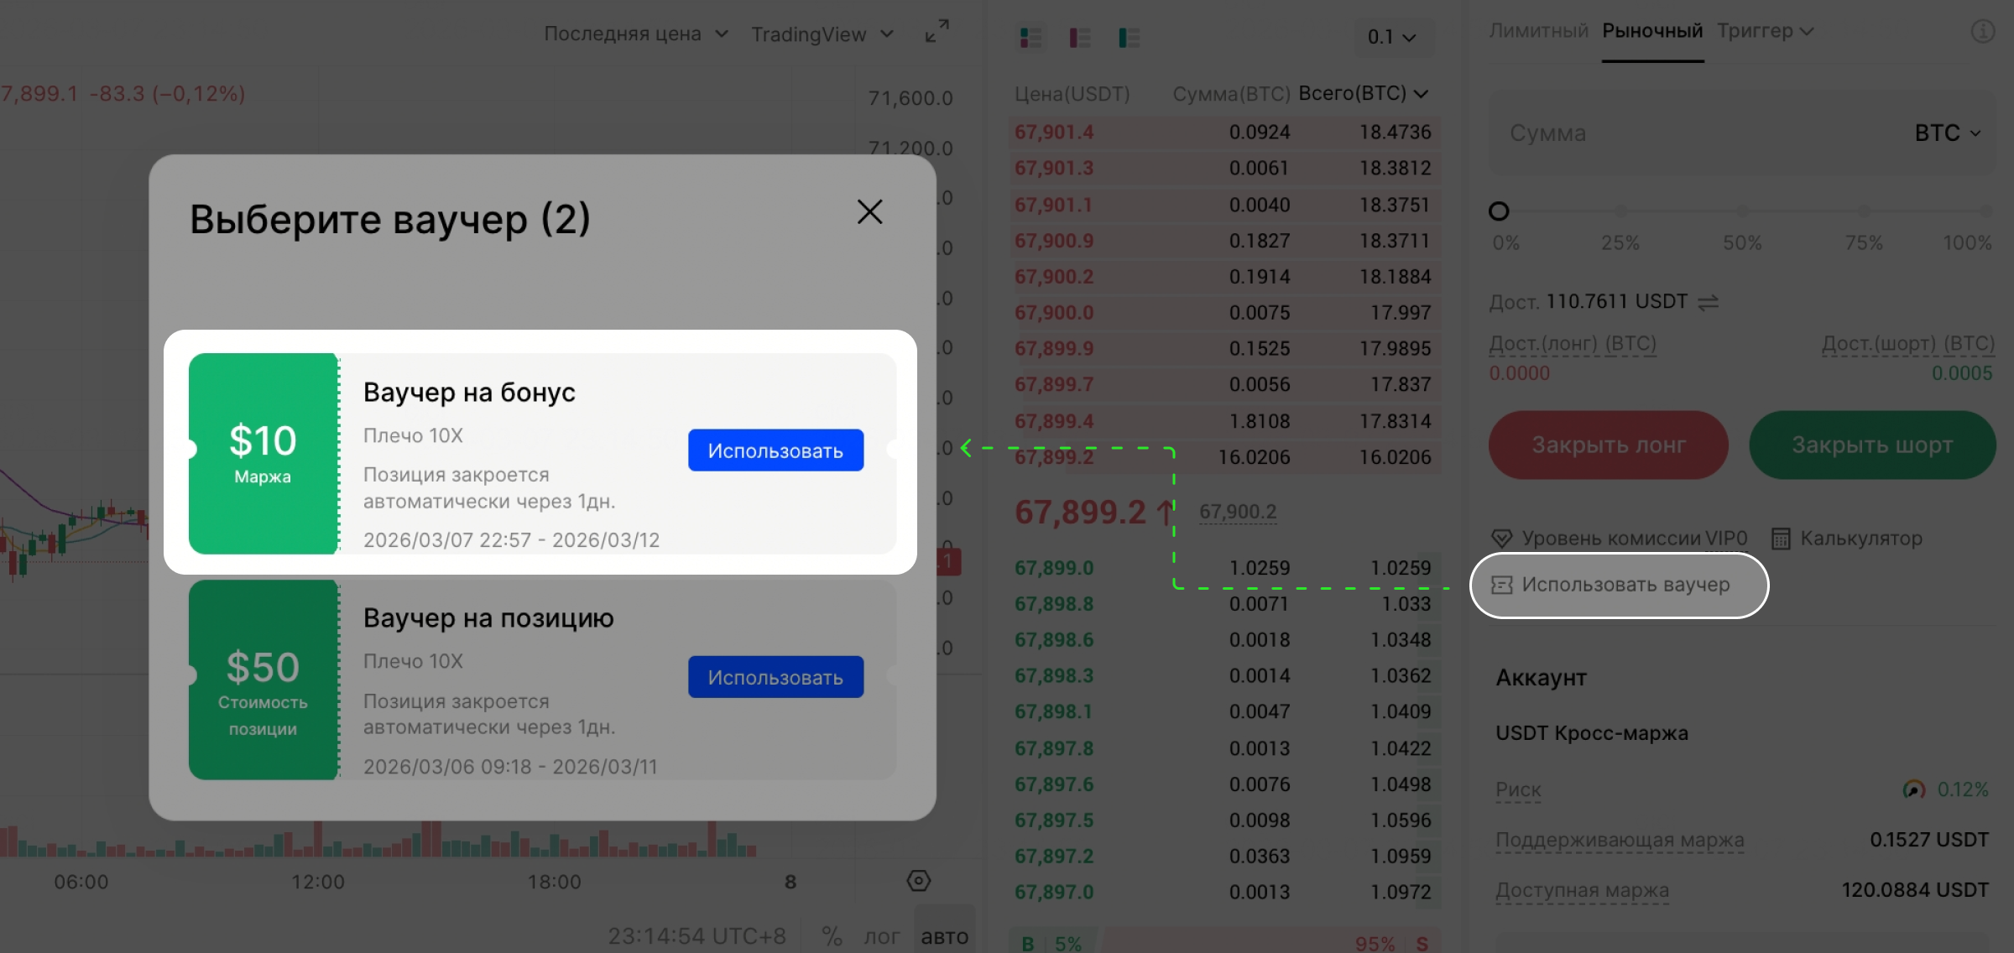2014x953 pixels.
Task: Toggle лог scale on chart
Action: [x=881, y=935]
